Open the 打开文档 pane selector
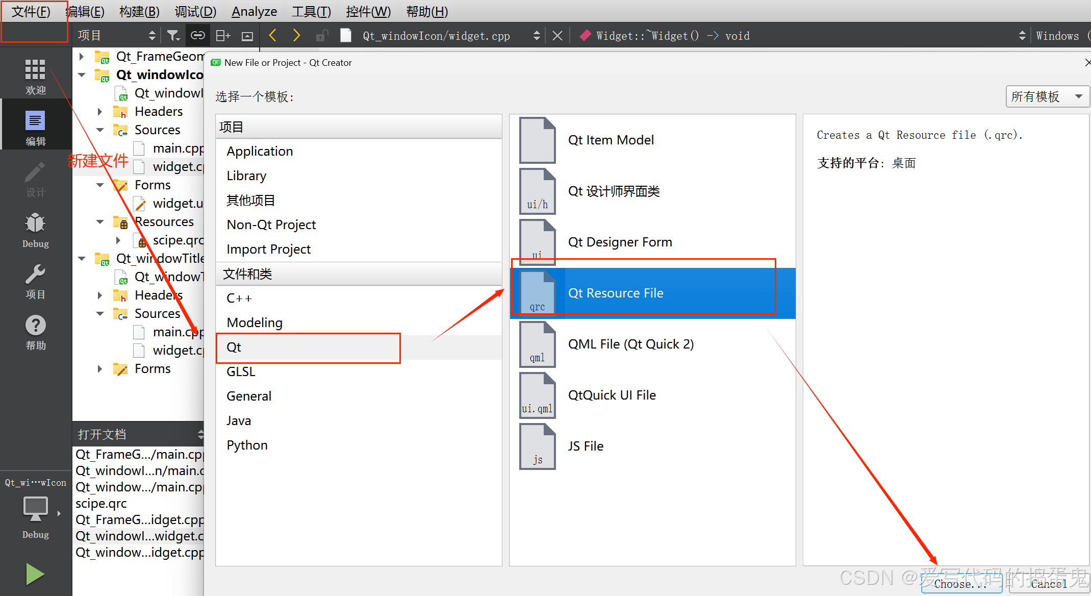This screenshot has height=596, width=1091. 139,434
